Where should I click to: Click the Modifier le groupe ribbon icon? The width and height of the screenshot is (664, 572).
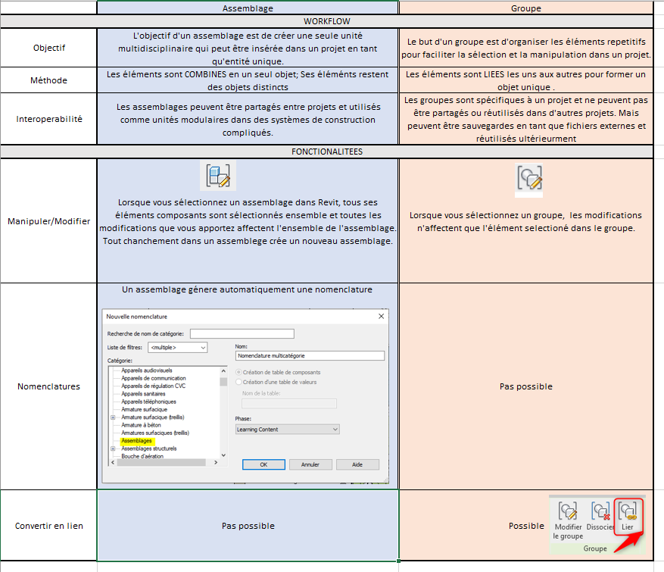pos(568,512)
